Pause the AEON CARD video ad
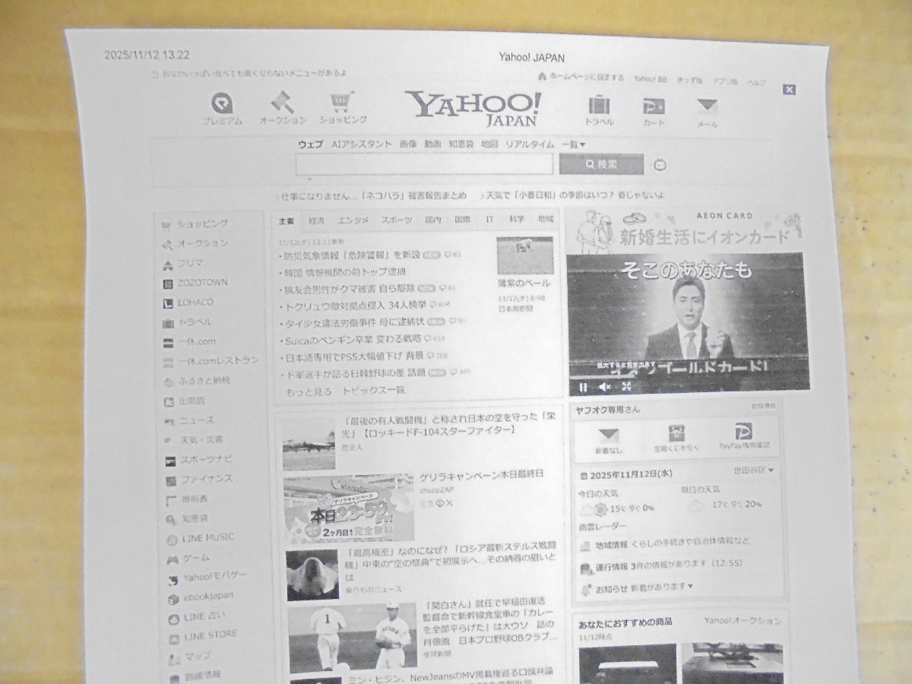Image resolution: width=912 pixels, height=684 pixels. [583, 388]
